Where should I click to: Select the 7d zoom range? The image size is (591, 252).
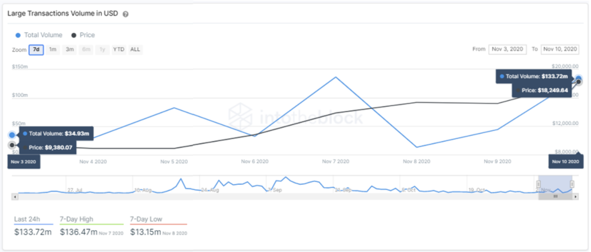[36, 50]
